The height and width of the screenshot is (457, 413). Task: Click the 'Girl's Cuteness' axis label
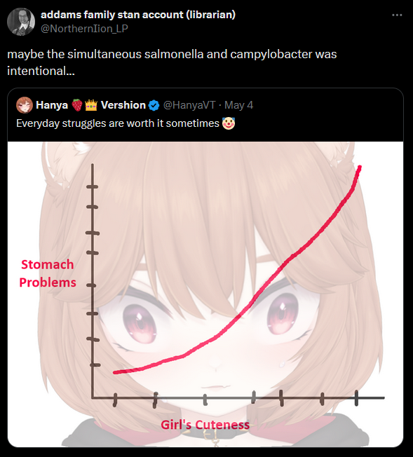click(x=205, y=425)
